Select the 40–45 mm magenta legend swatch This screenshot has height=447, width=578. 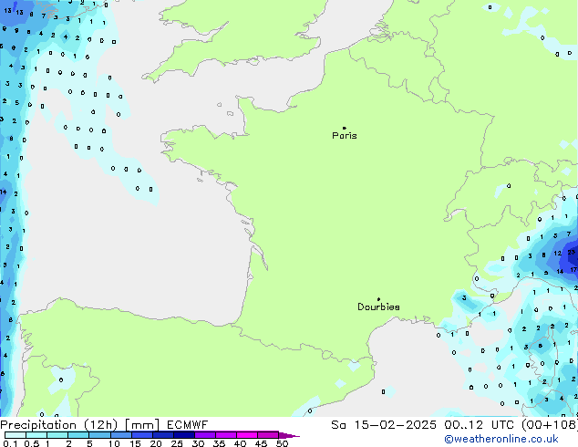click(247, 435)
